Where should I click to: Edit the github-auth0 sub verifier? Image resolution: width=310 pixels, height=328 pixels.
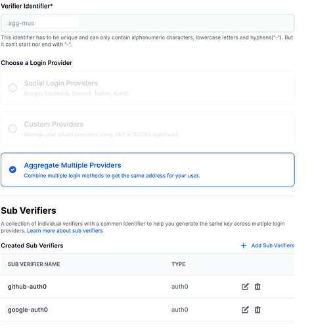[245, 287]
